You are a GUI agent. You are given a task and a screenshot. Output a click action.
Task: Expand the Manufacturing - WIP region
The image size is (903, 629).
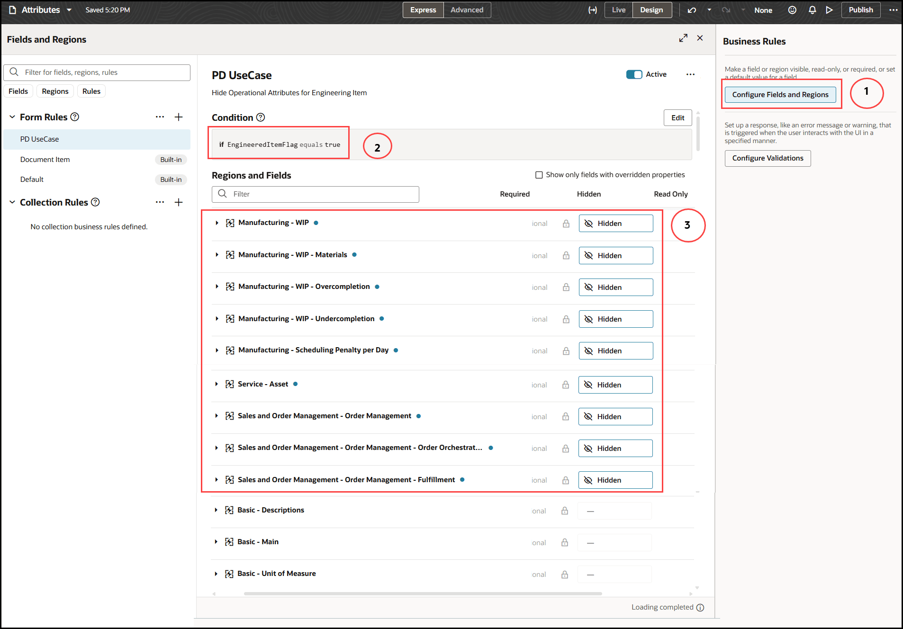point(217,223)
